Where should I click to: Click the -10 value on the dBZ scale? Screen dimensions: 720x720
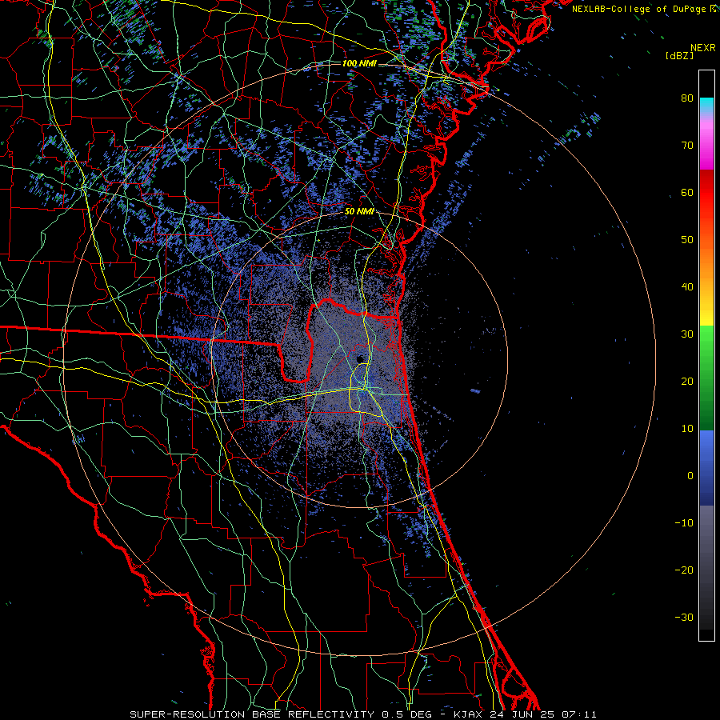[684, 522]
